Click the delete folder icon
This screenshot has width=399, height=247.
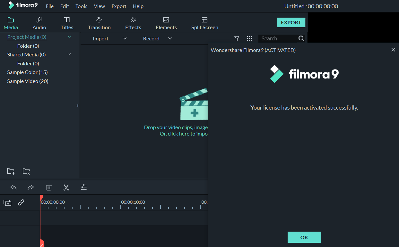[x=26, y=171]
